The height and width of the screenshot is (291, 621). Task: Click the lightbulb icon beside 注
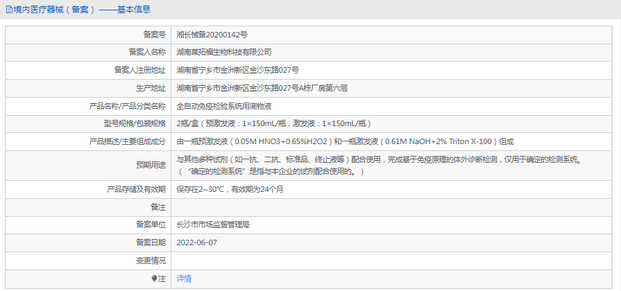point(154,279)
